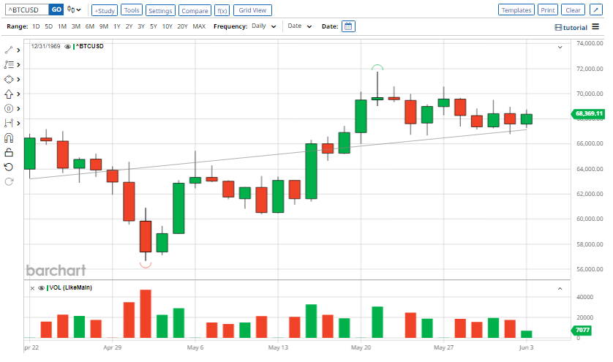Select the 6M range

90,26
